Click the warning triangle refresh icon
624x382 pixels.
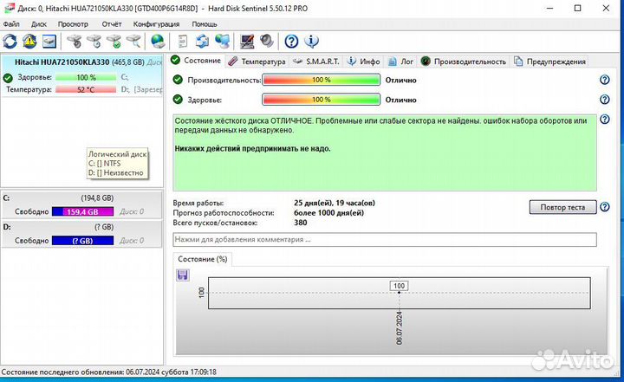(29, 41)
